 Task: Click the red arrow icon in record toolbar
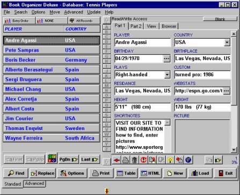click(117, 160)
